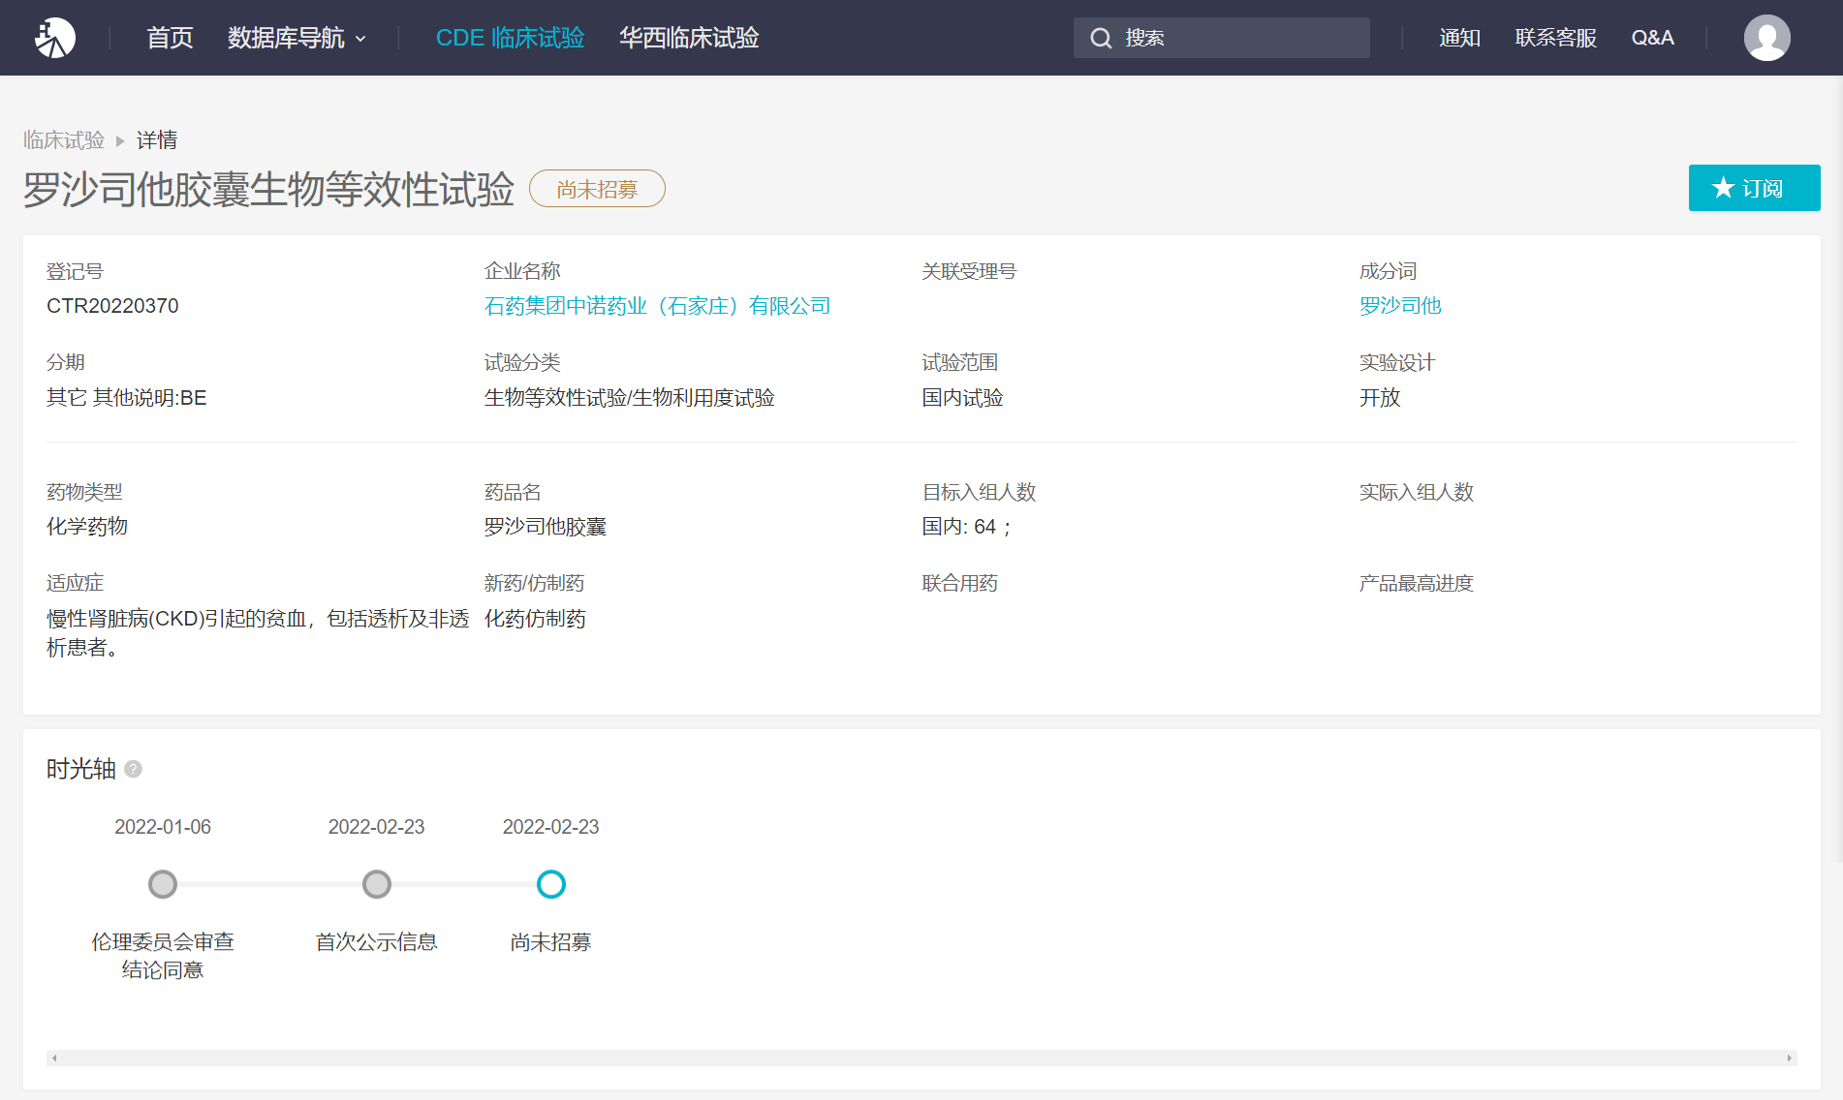Image resolution: width=1843 pixels, height=1100 pixels.
Task: Select the 2022-01-06 ethics review timeline node
Action: (163, 884)
